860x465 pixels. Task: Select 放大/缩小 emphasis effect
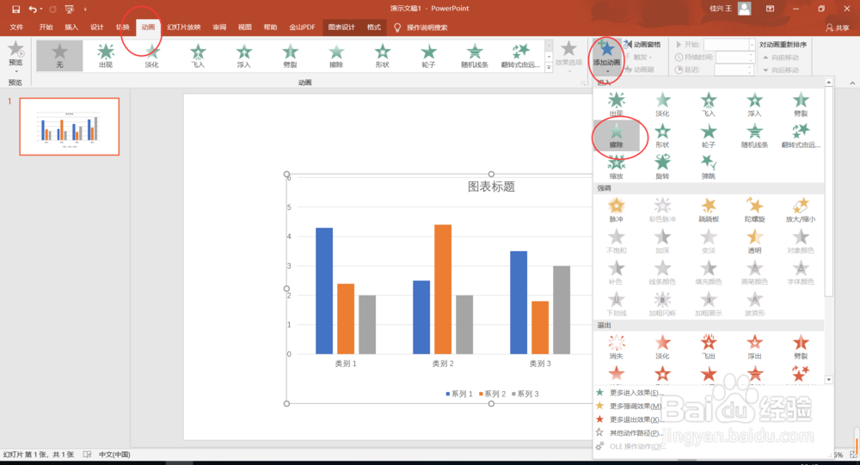pyautogui.click(x=801, y=210)
